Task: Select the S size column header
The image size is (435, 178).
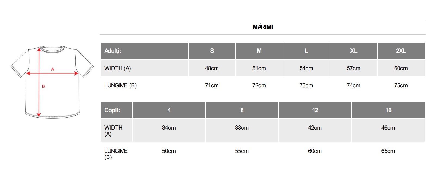Action: tap(212, 51)
